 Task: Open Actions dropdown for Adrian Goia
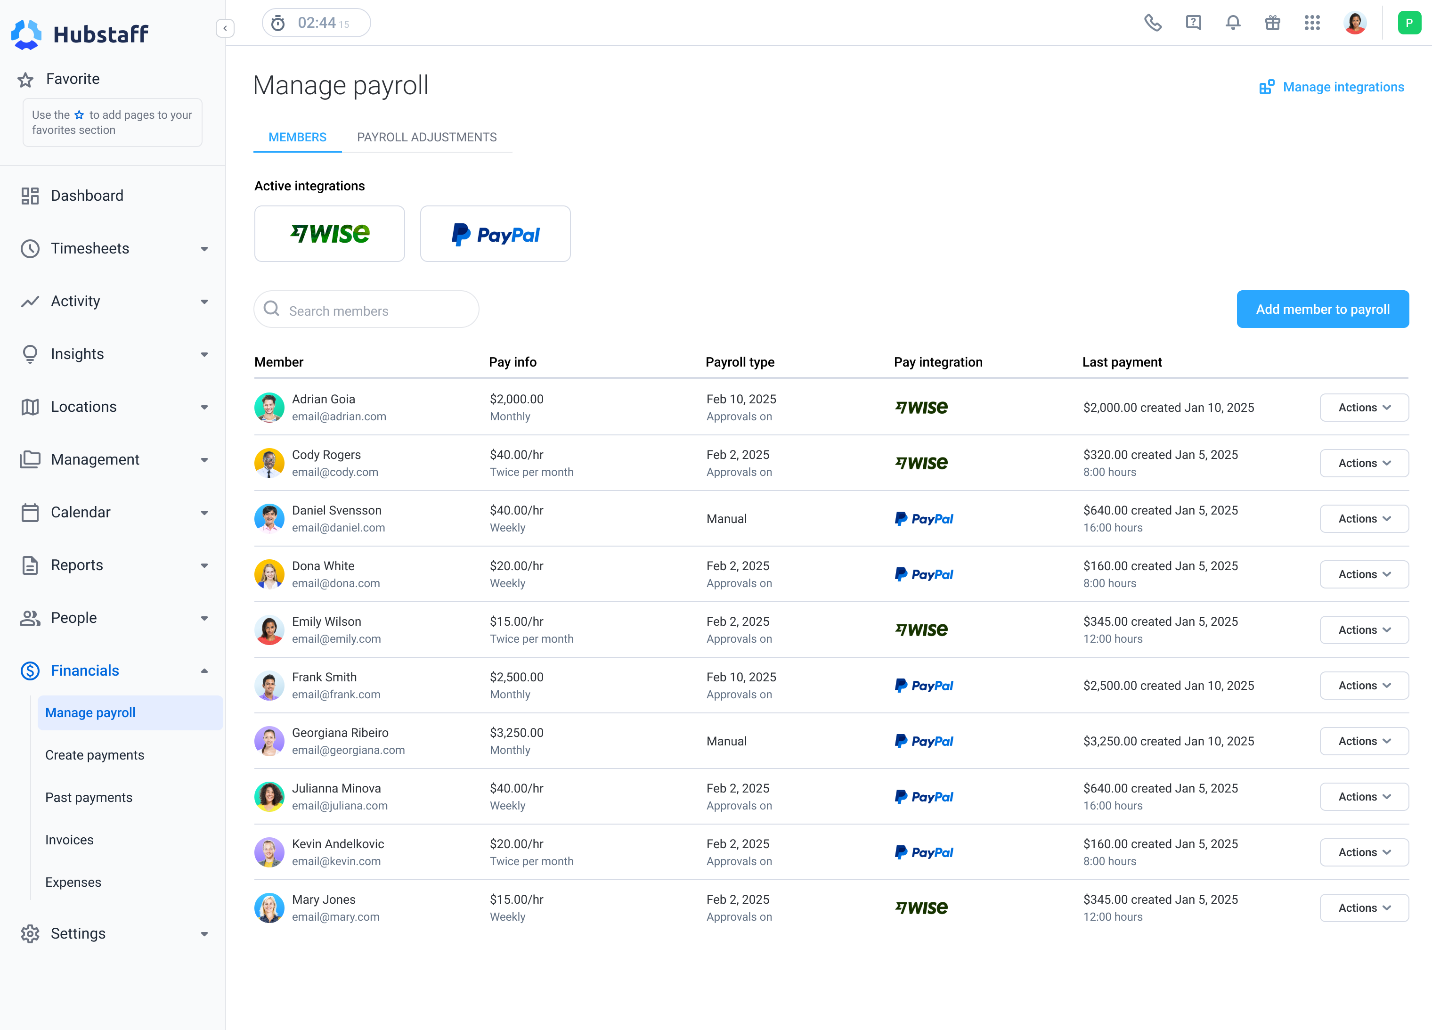(1364, 408)
